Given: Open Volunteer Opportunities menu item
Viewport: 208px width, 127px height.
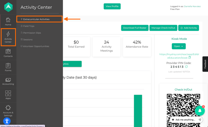Looking at the screenshot, I should pyautogui.click(x=36, y=46).
